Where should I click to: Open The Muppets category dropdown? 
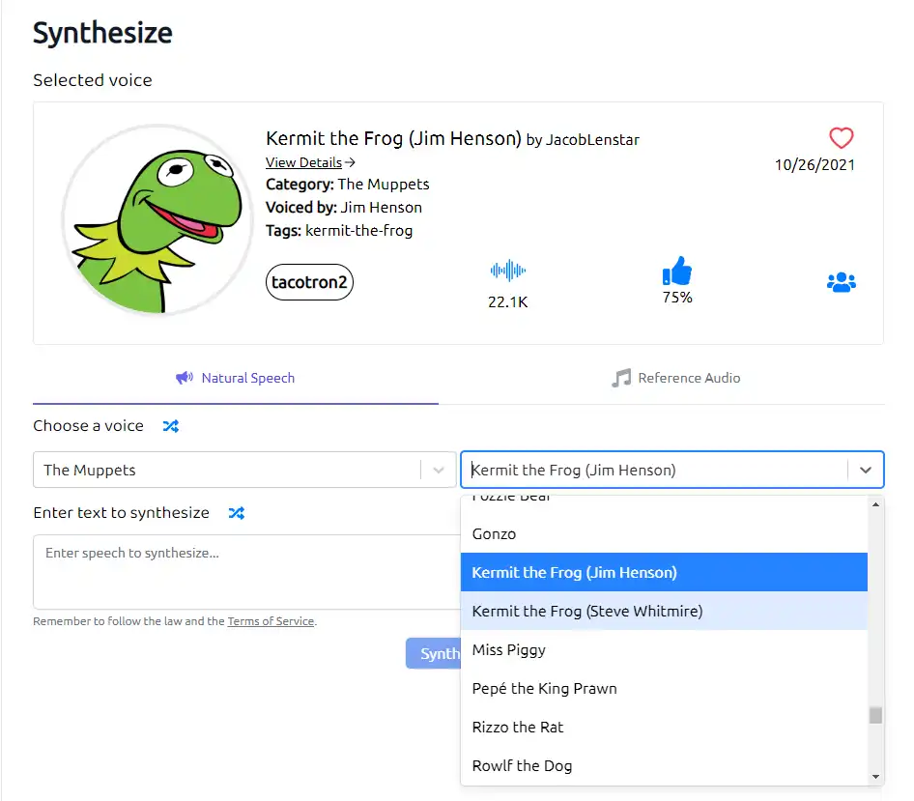(244, 470)
